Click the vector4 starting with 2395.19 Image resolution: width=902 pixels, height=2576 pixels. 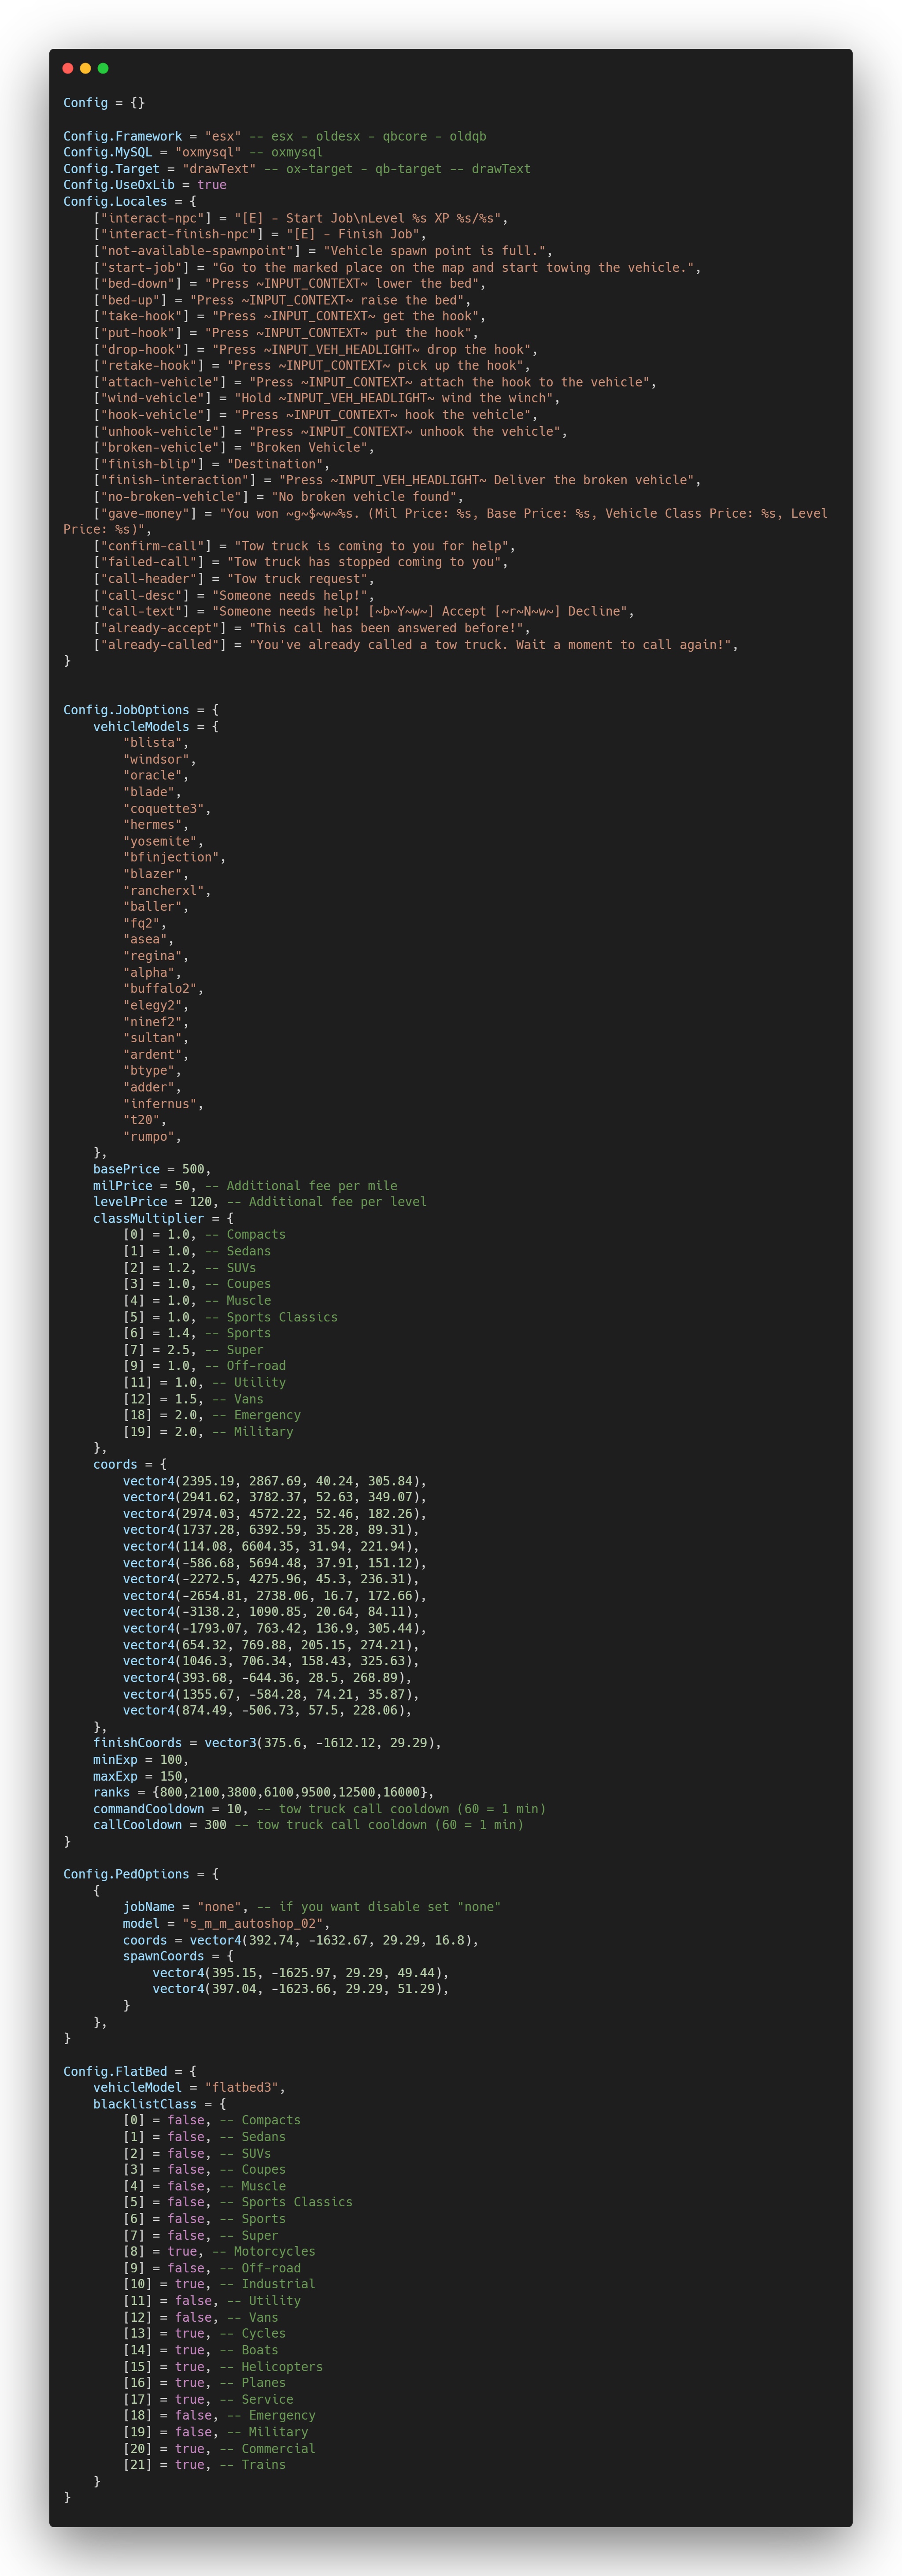click(275, 1480)
